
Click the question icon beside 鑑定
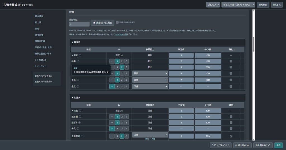pos(78,86)
